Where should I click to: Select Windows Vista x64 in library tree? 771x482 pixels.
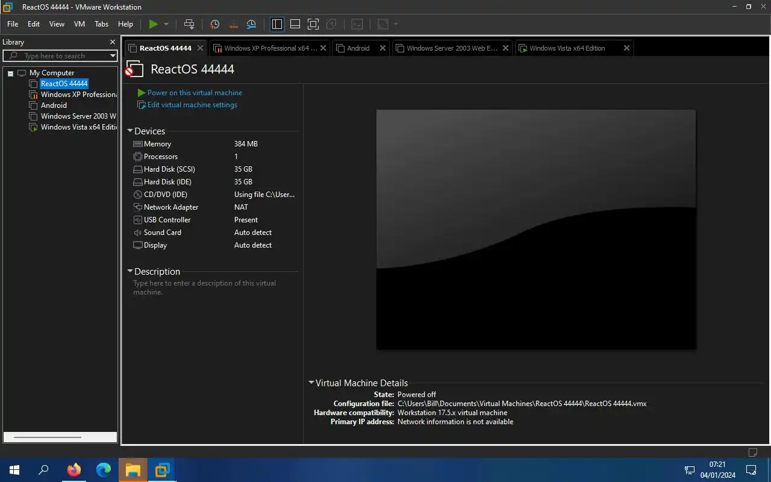[78, 127]
